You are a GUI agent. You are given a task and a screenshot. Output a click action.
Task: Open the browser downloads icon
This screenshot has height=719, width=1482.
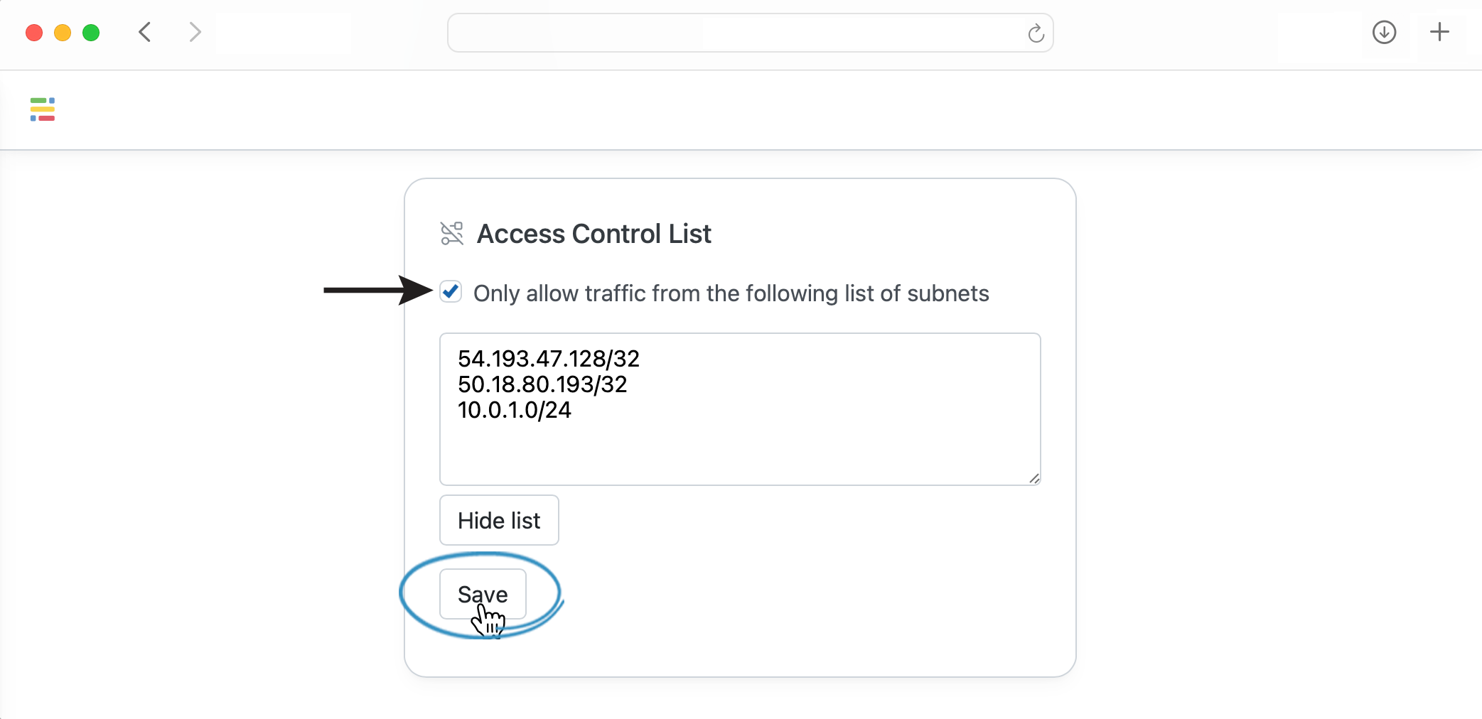(1384, 32)
